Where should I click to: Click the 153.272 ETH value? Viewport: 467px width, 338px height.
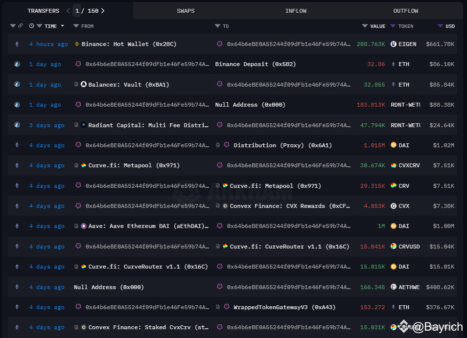[373, 307]
